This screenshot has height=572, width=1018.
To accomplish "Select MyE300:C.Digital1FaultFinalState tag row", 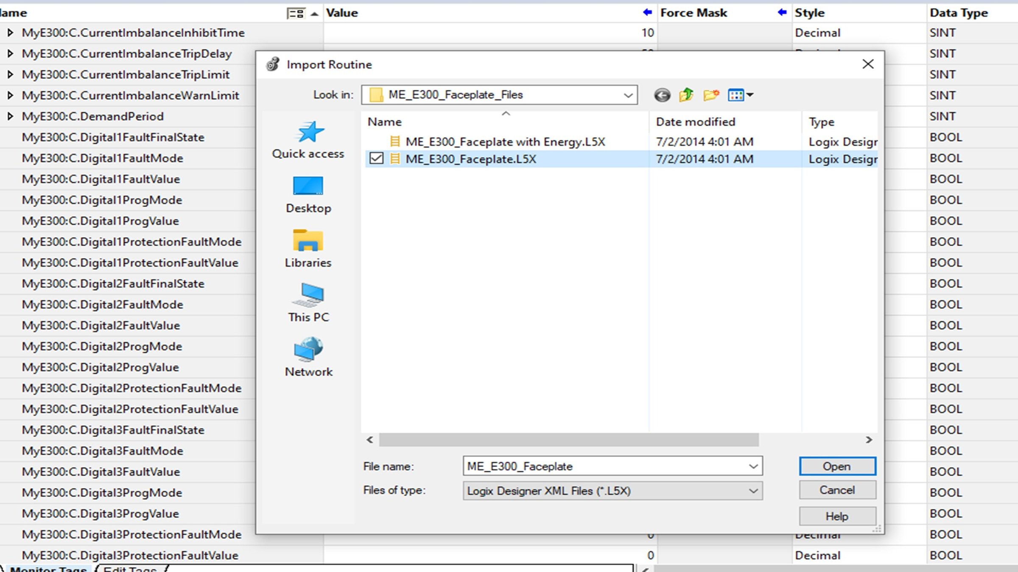I will (x=113, y=137).
